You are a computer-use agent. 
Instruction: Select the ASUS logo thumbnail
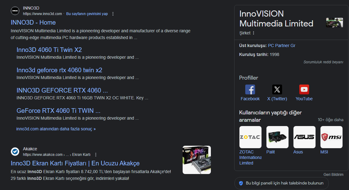(x=304, y=137)
